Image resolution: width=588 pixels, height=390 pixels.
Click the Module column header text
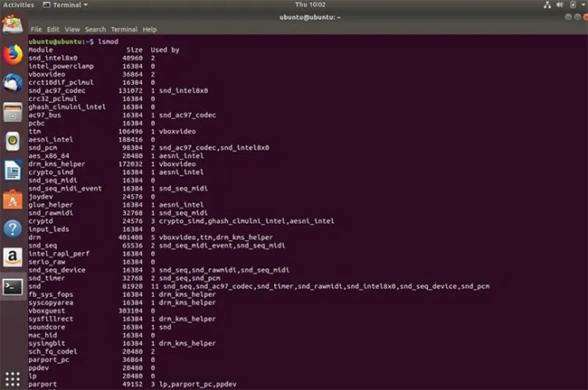click(41, 50)
